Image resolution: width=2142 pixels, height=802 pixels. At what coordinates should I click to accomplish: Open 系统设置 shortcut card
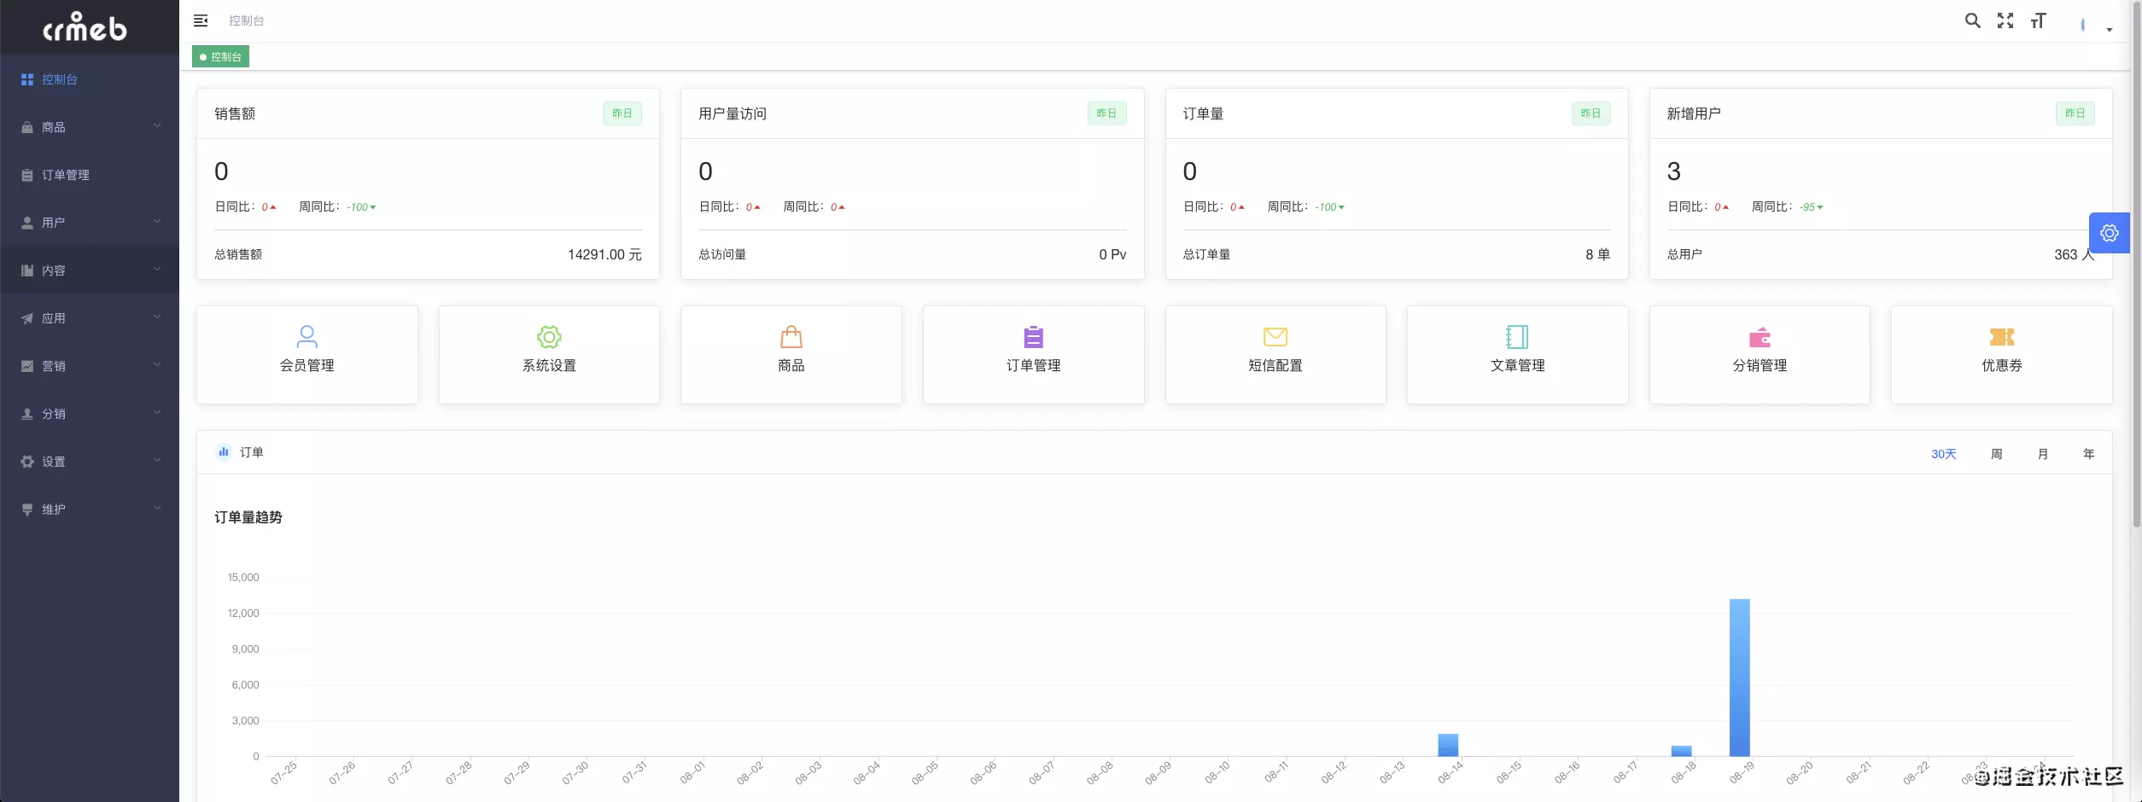click(x=549, y=354)
